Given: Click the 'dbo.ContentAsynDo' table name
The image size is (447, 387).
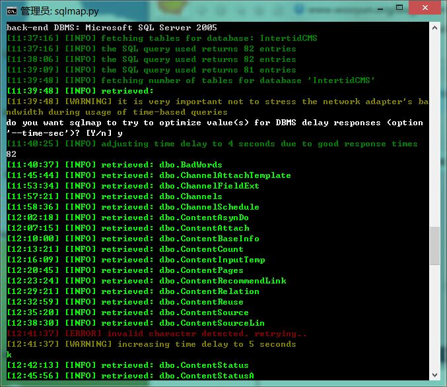Looking at the screenshot, I should (204, 218).
